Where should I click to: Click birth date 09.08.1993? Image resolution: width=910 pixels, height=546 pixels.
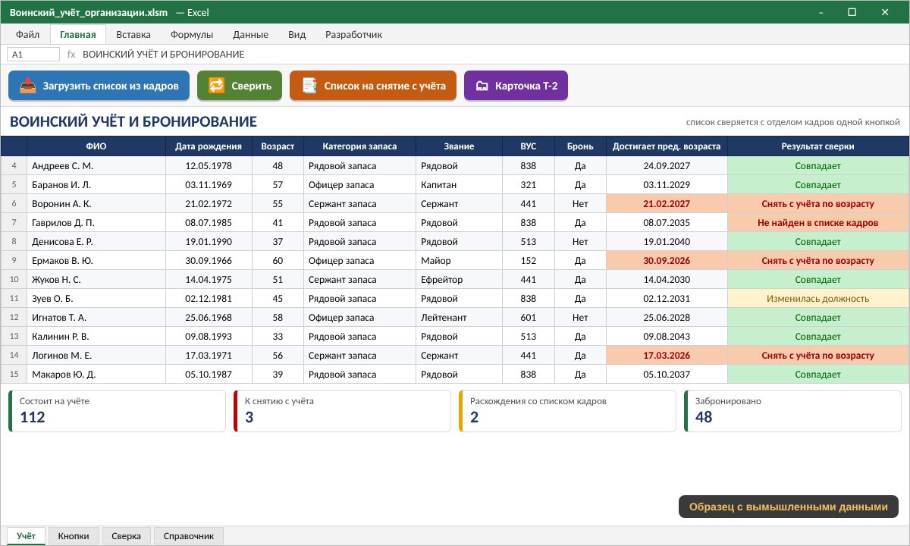209,336
